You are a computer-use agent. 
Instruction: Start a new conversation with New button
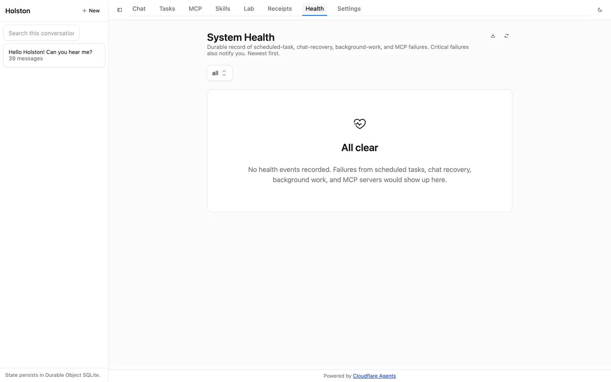(91, 11)
